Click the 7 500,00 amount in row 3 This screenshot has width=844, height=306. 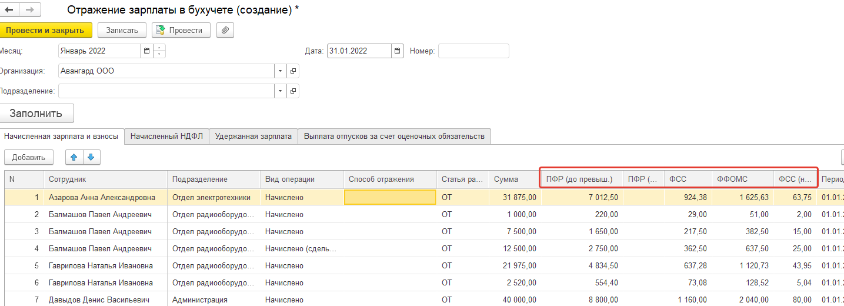[515, 232]
